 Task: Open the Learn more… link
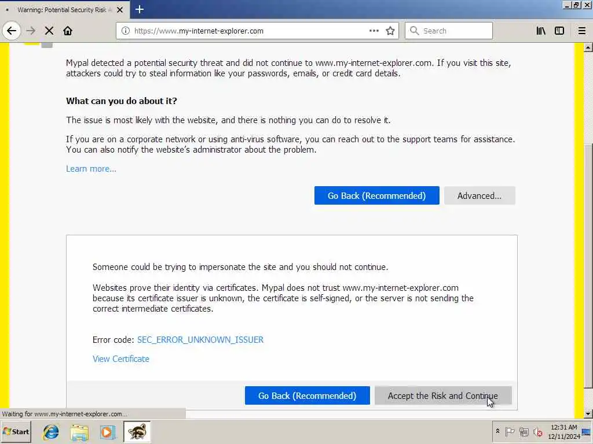[x=91, y=169]
